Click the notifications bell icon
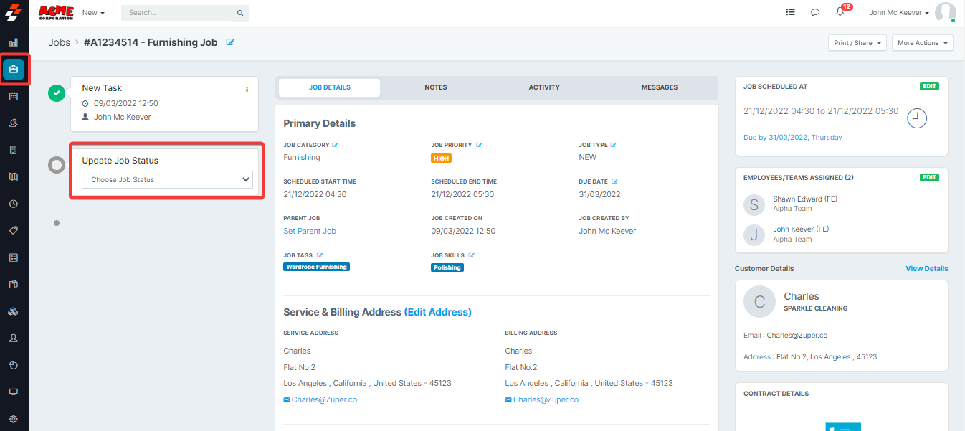The image size is (965, 431). click(x=840, y=12)
